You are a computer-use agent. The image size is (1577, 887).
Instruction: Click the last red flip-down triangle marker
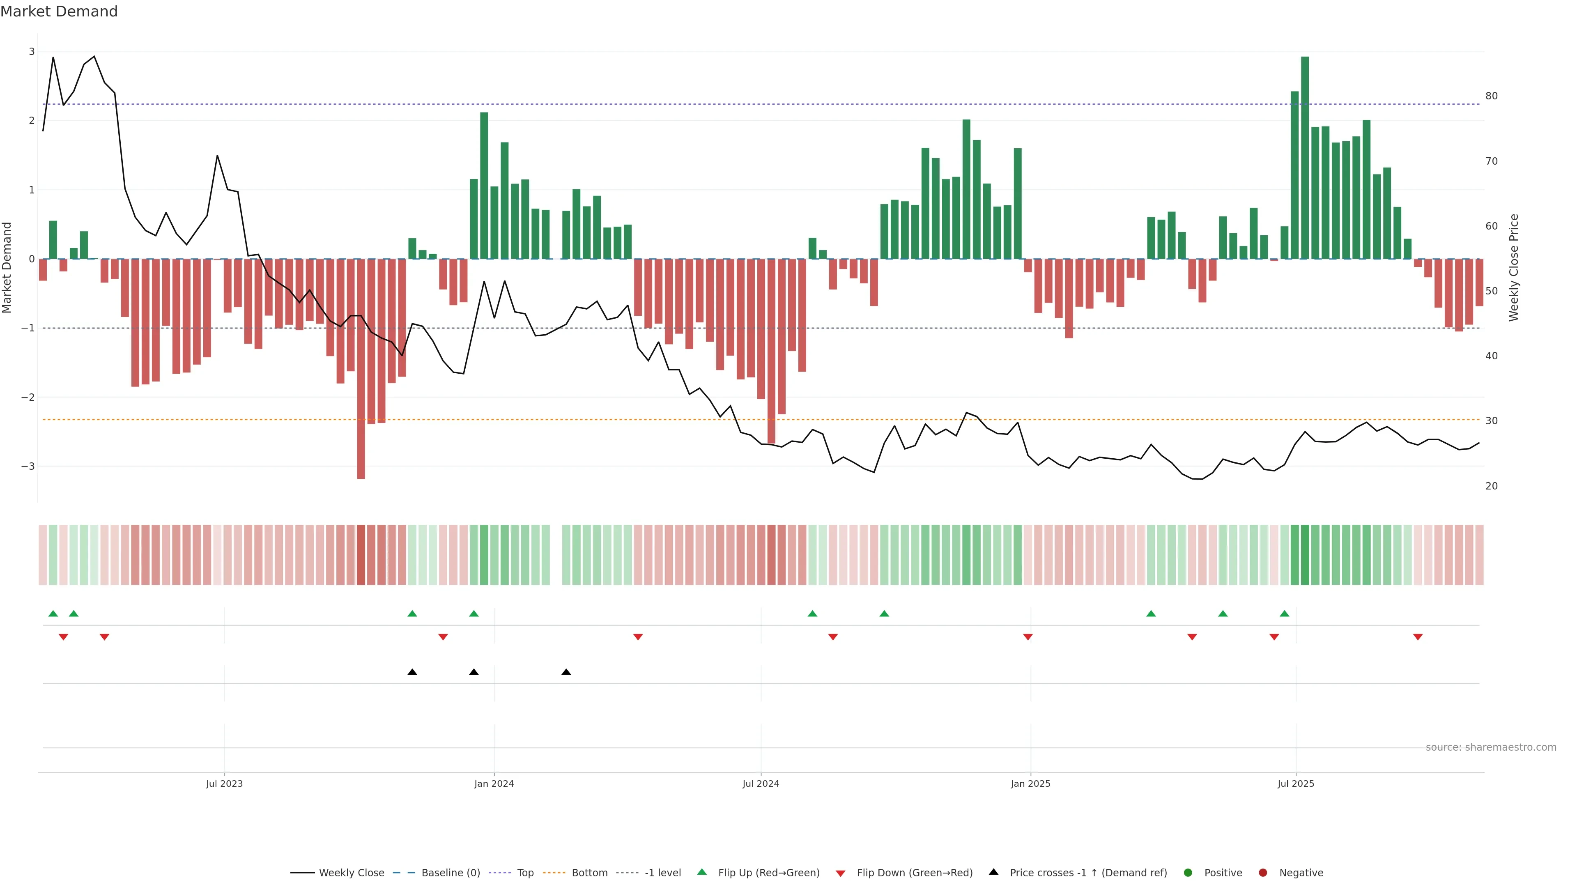(x=1418, y=637)
